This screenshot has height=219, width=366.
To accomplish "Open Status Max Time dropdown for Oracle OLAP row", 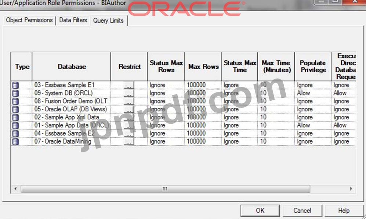I will click(x=239, y=109).
